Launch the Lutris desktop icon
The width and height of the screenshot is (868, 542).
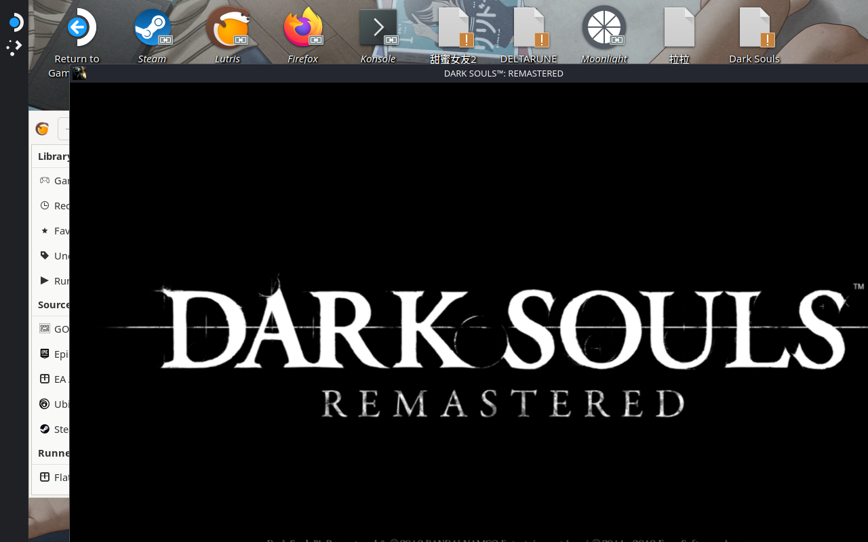pos(227,28)
